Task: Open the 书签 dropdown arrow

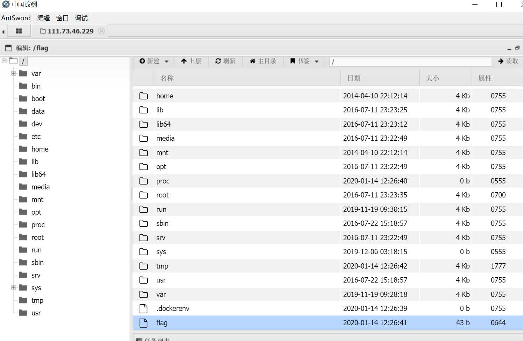Action: (x=317, y=62)
